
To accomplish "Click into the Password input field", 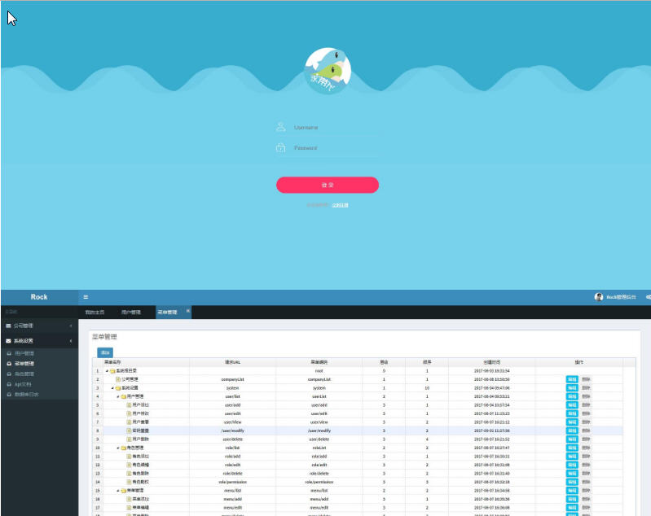I will click(334, 148).
